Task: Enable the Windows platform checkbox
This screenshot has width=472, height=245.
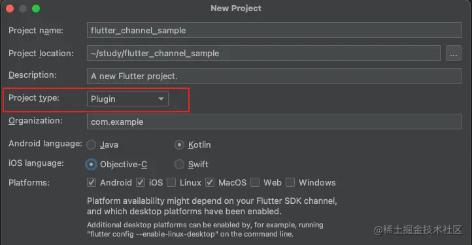Action: point(290,182)
